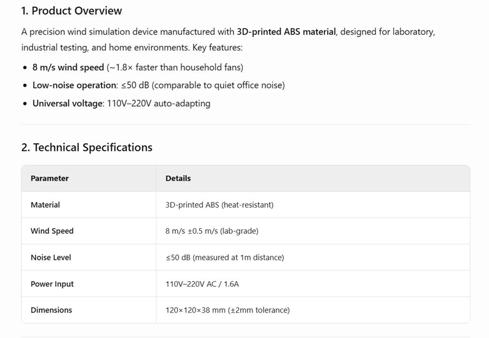
Task: Click the "Details" column header
Action: [178, 178]
